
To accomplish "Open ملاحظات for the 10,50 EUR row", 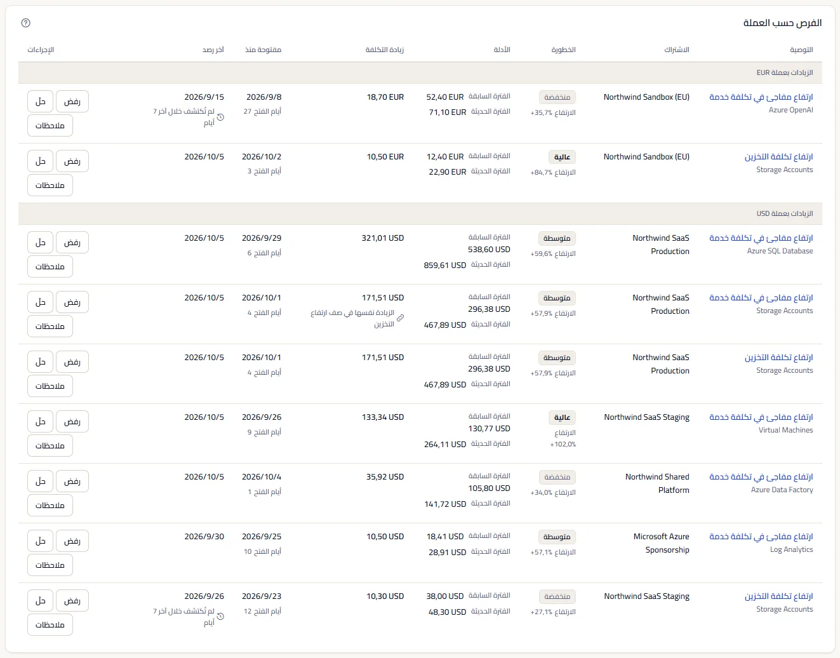I will (x=50, y=185).
